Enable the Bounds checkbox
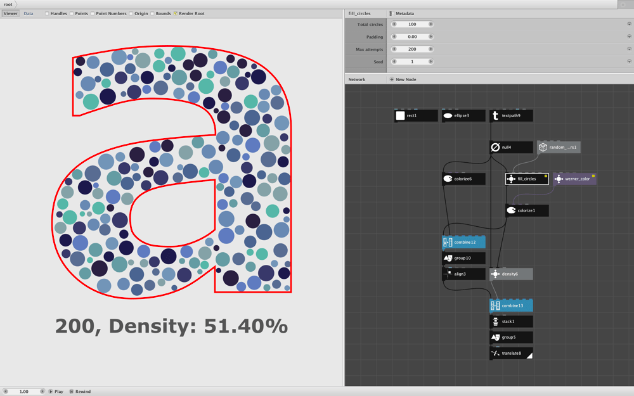Image resolution: width=634 pixels, height=396 pixels. [x=152, y=14]
